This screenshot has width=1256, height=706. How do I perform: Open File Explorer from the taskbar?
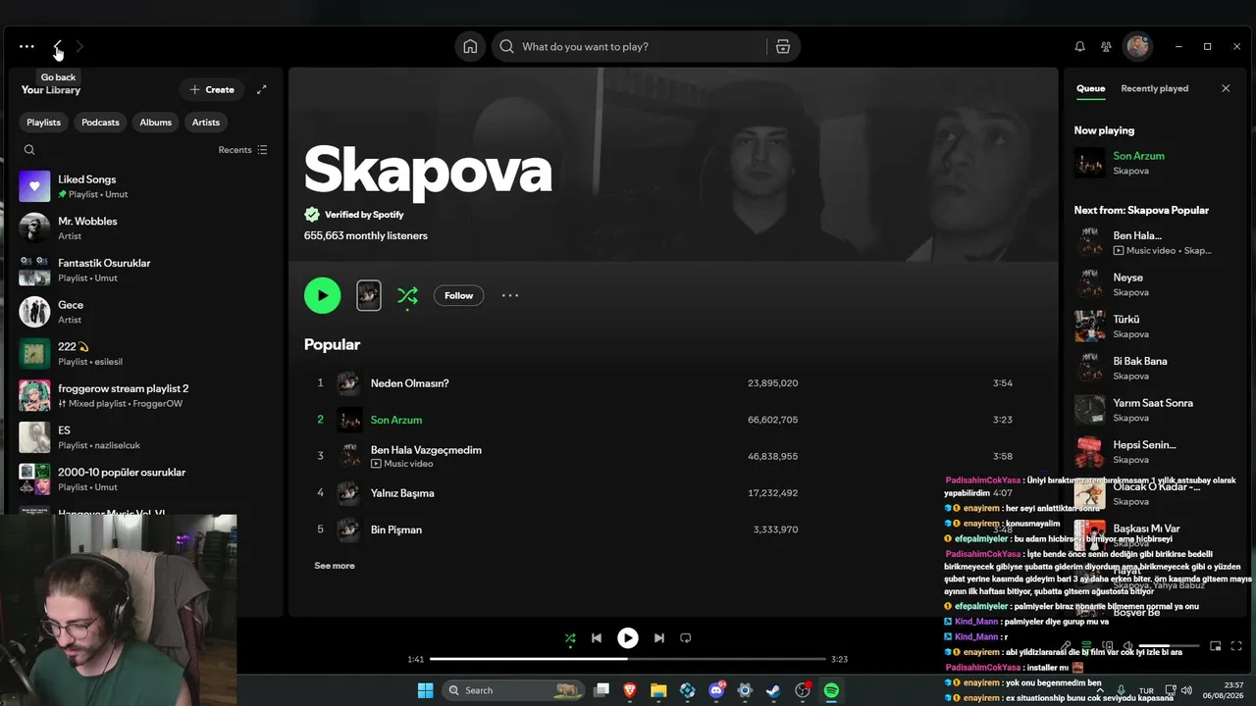[658, 690]
